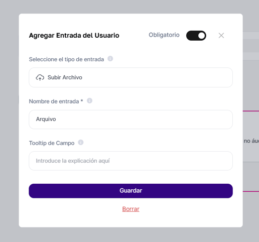Viewport: 259px width, 242px height.
Task: Click info icon beside Seleccione el tipo de entrada
Action: point(110,59)
